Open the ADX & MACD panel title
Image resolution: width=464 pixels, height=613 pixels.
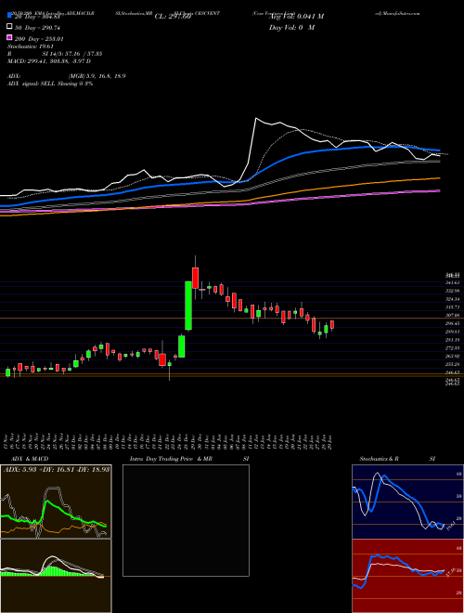point(30,459)
